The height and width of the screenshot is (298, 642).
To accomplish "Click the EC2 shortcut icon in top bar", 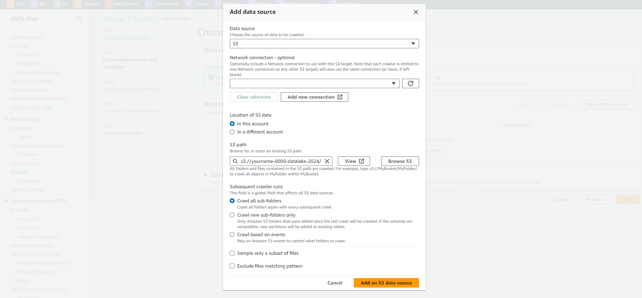I will click(x=10, y=4).
